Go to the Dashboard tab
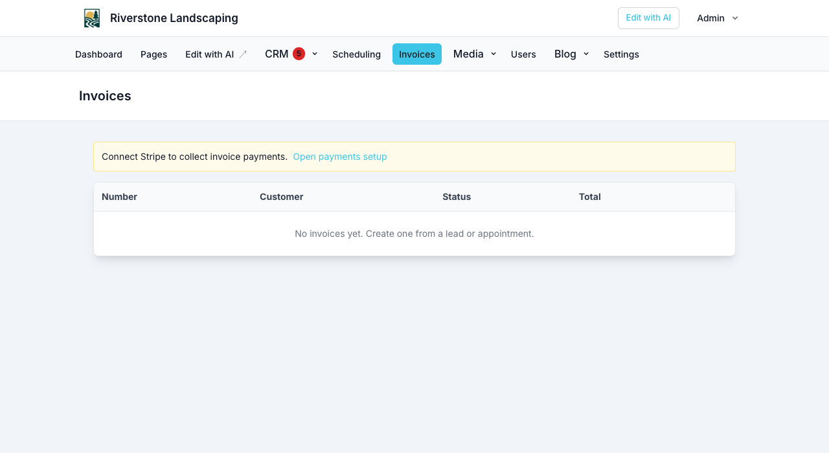The width and height of the screenshot is (829, 453). (98, 54)
